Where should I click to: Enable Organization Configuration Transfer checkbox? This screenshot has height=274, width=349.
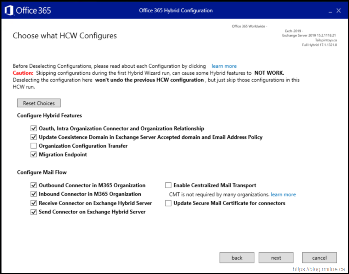coord(34,146)
